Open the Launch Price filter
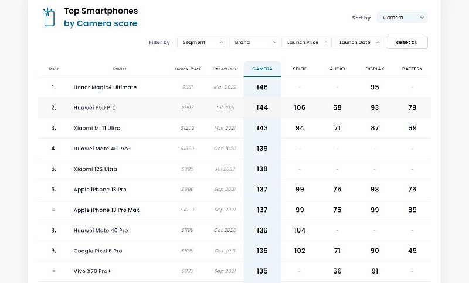This screenshot has width=469, height=283. tap(306, 42)
